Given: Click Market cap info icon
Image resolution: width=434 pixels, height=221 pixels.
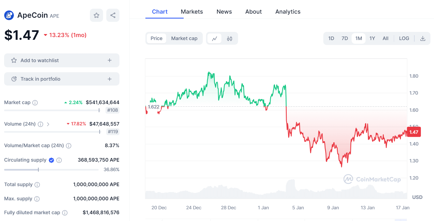Looking at the screenshot, I should click(x=35, y=103).
